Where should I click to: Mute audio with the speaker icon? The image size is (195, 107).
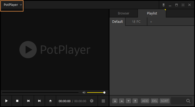[x=84, y=93]
